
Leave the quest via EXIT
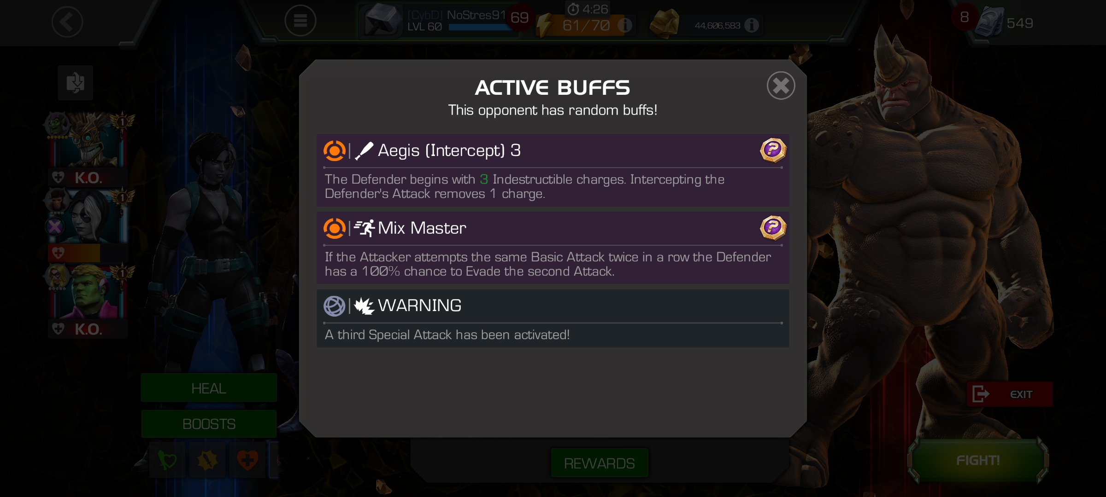1009,394
